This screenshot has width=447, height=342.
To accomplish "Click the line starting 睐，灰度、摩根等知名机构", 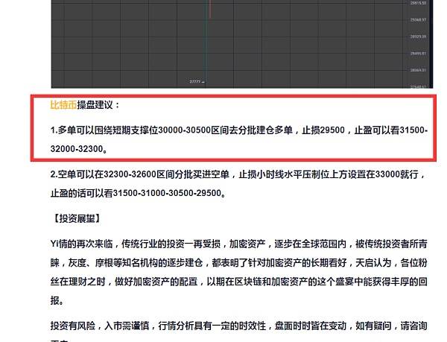I will [x=239, y=263].
